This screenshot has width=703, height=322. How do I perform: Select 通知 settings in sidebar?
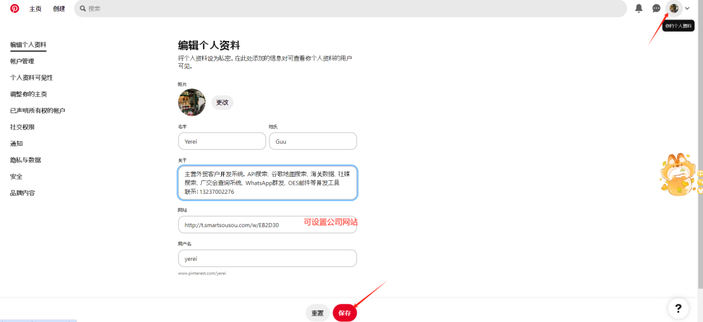pyautogui.click(x=16, y=144)
